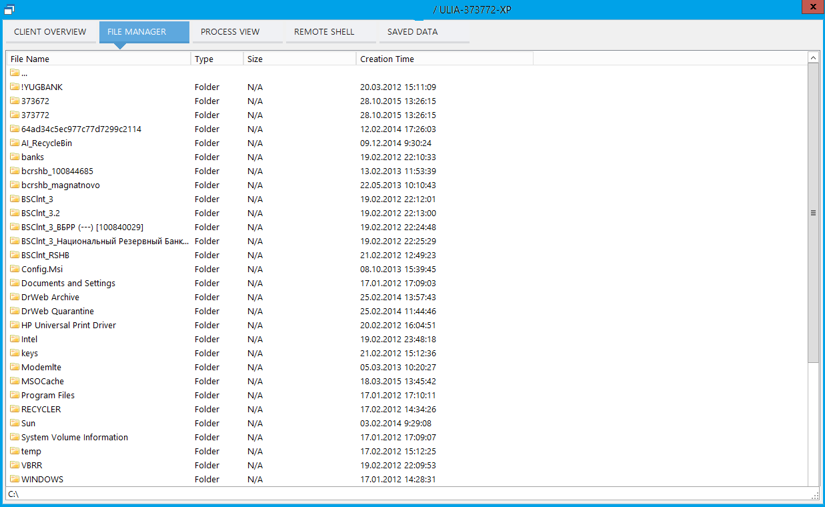
Task: Sort by File Name column header
Action: tap(99, 59)
